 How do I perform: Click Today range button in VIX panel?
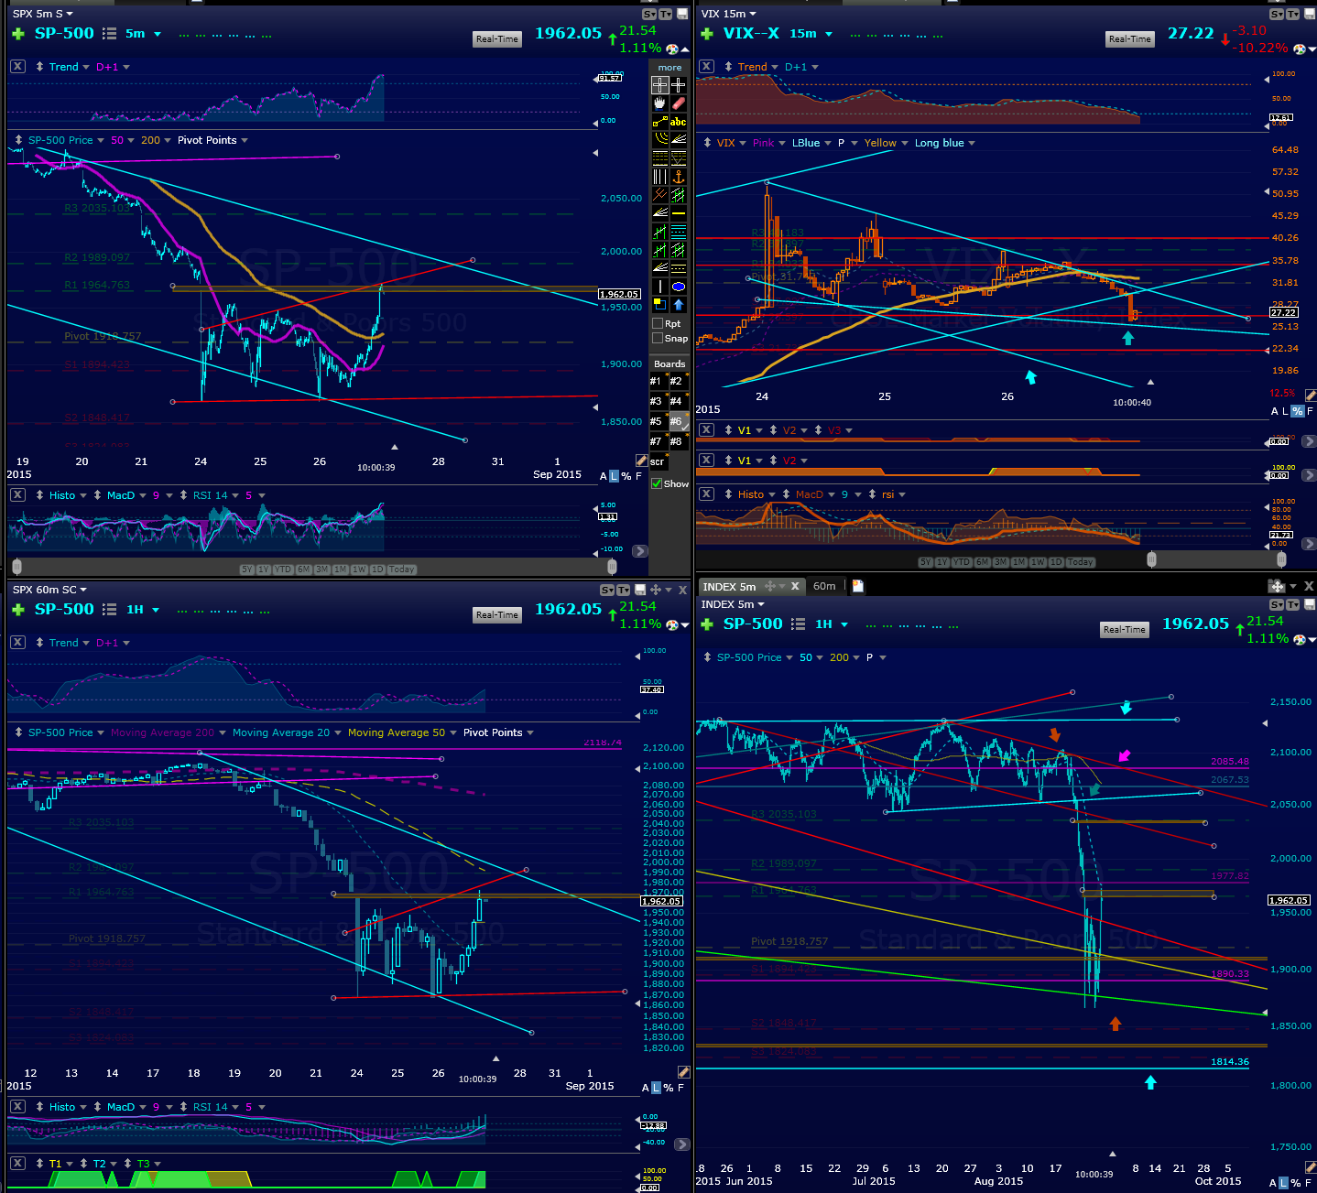point(1081,562)
